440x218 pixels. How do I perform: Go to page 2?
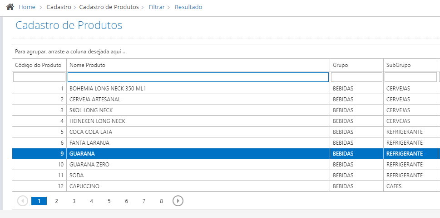(x=56, y=201)
